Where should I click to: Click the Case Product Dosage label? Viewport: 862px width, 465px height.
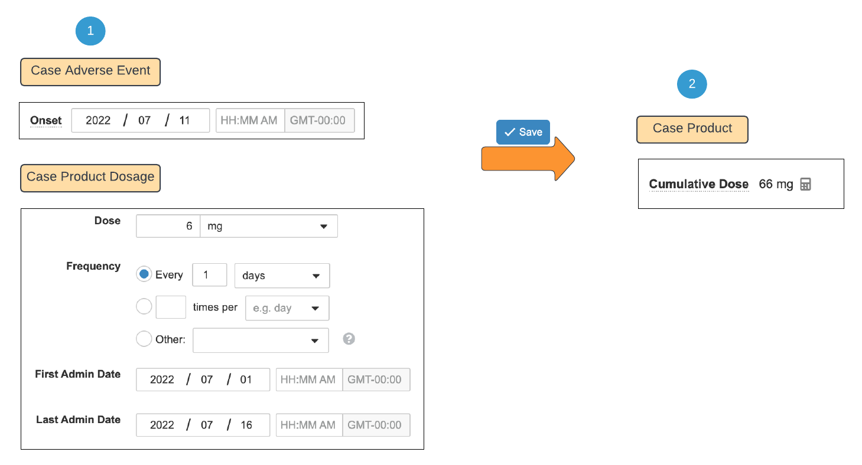click(90, 178)
